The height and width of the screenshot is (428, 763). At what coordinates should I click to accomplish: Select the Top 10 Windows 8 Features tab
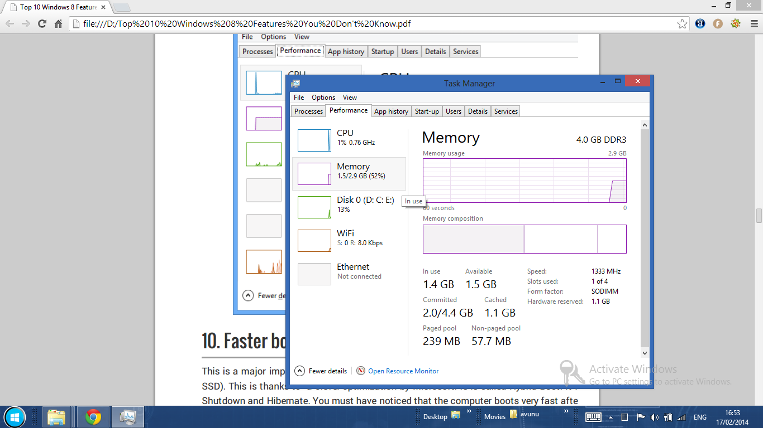coord(58,7)
